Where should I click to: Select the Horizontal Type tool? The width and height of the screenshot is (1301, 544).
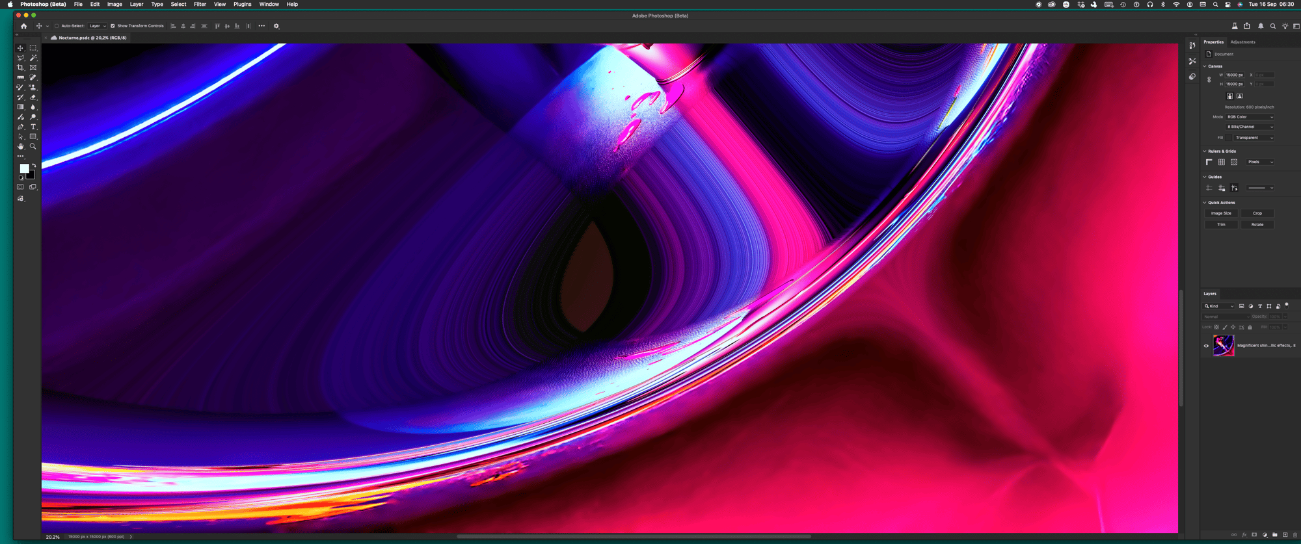pos(33,127)
